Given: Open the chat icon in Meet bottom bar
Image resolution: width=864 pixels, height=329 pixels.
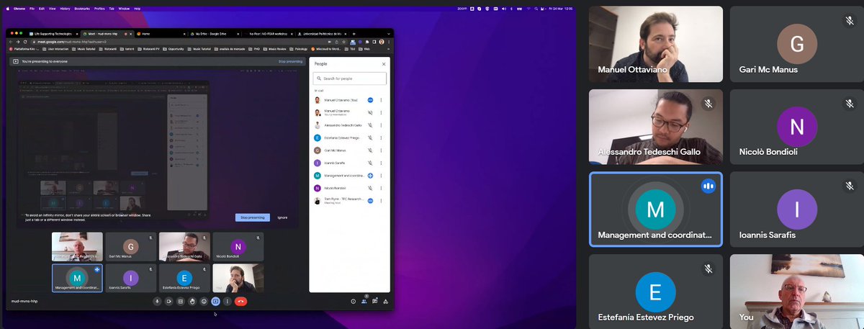Looking at the screenshot, I should [x=374, y=301].
